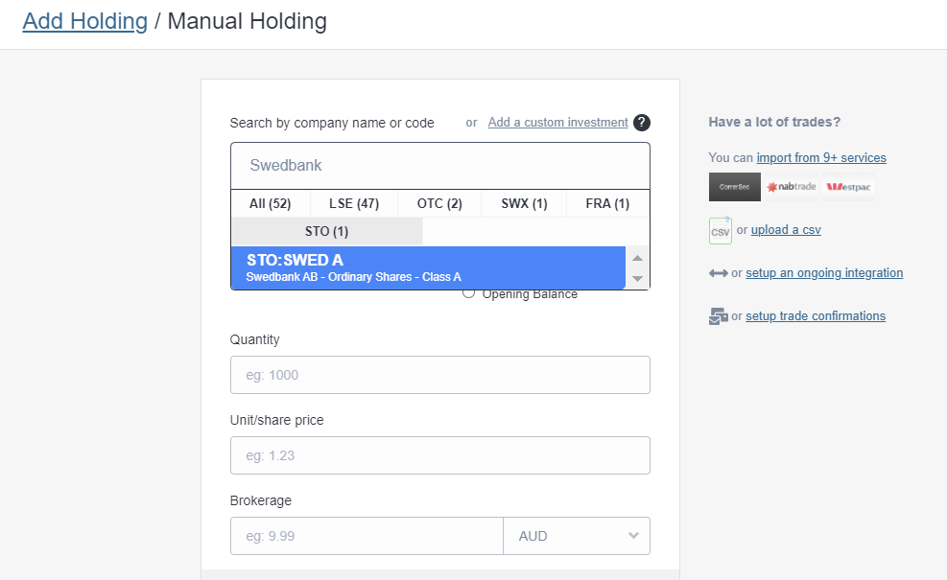The width and height of the screenshot is (947, 580).
Task: Click the Unit/share price input field
Action: 440,455
